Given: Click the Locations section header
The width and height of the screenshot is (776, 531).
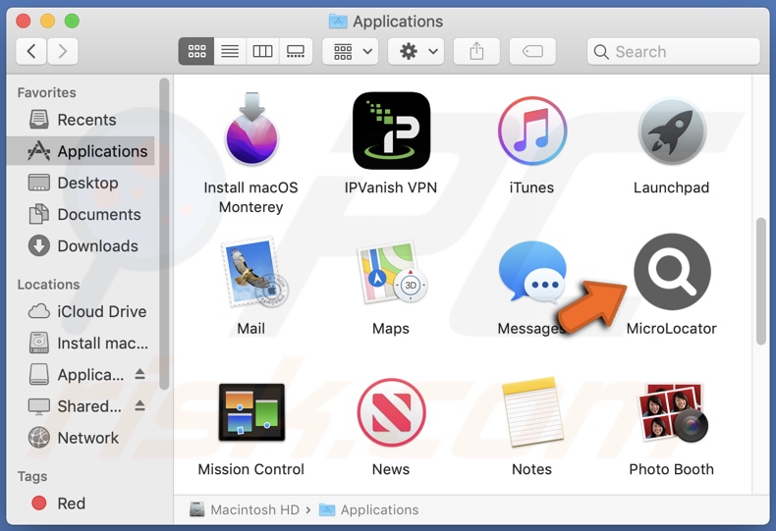Looking at the screenshot, I should click(48, 285).
